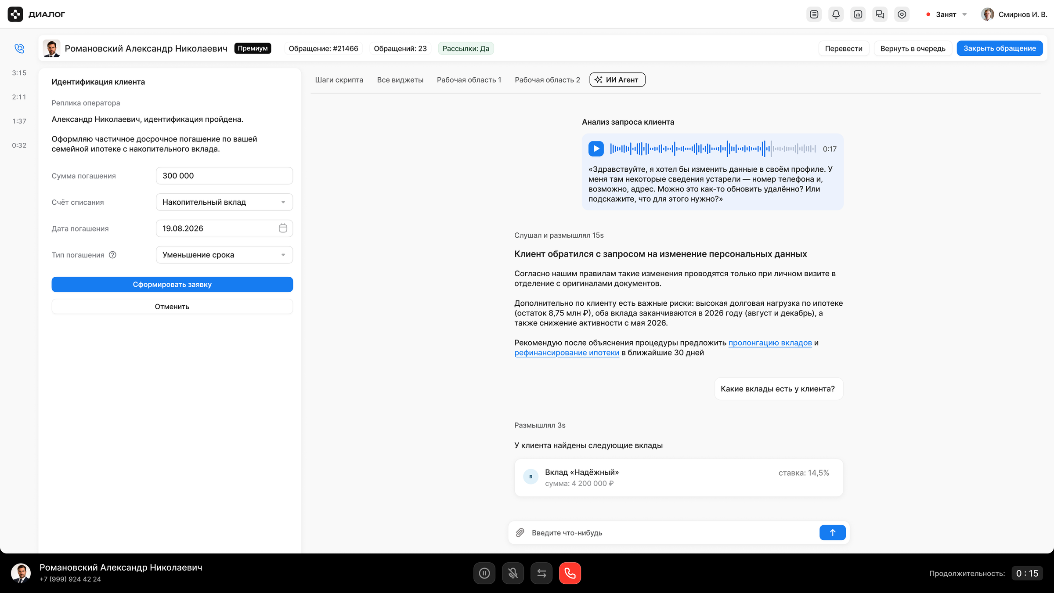Click the client avatar in header
Image resolution: width=1054 pixels, height=593 pixels.
pyautogui.click(x=51, y=48)
